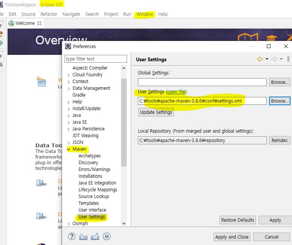The image size is (292, 245).
Task: Open the three-dot view menu in Preferences
Action: tap(288, 59)
